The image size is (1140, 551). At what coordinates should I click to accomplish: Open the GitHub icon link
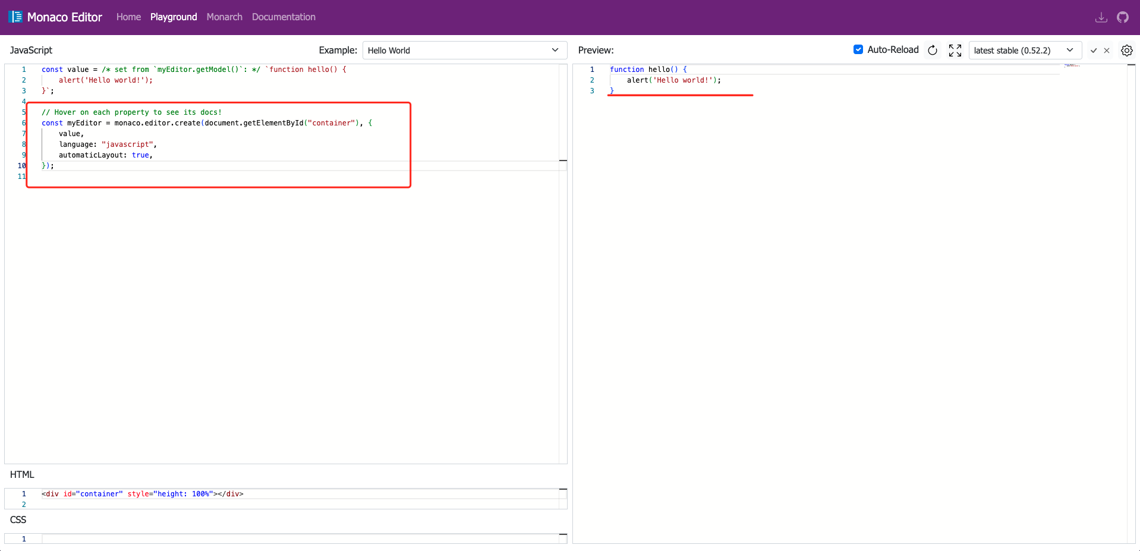1122,17
